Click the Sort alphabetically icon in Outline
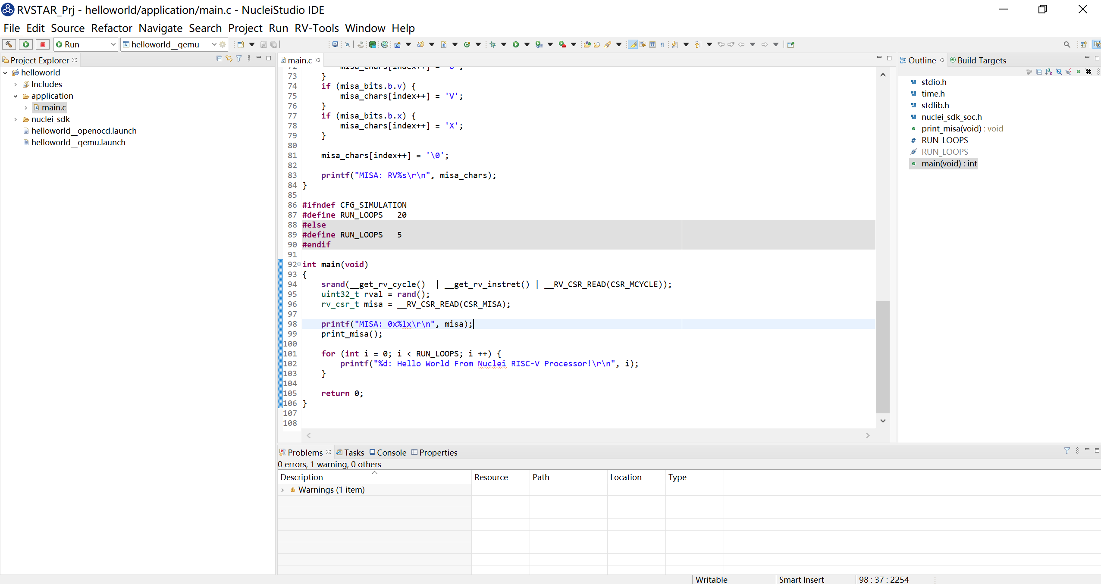Screen dimensions: 1101x584 click(x=1049, y=72)
